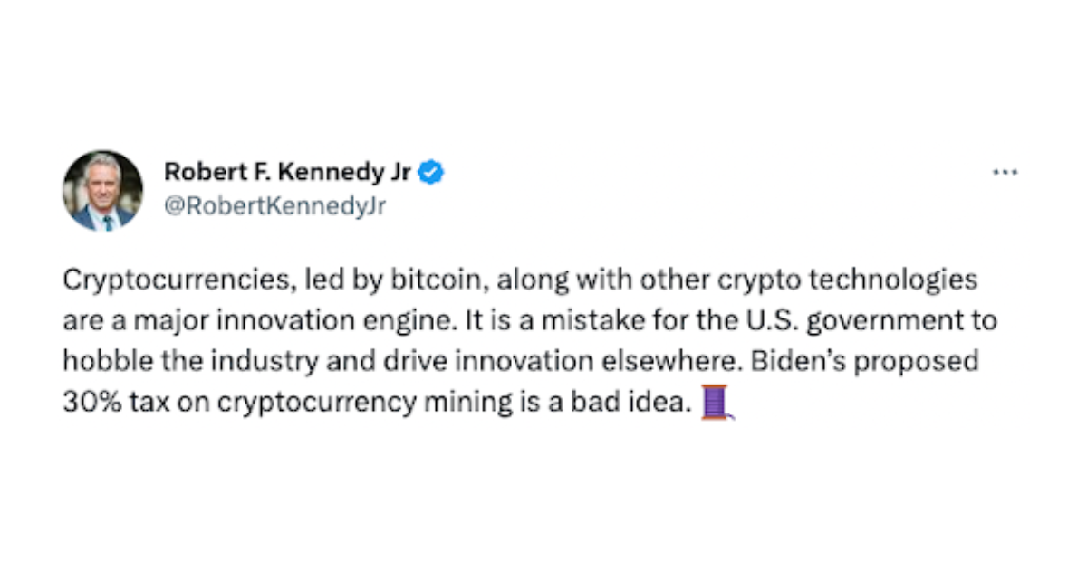This screenshot has height=570, width=1087.
Task: Click the Robert F. Kennedy Jr display name
Action: 287,171
